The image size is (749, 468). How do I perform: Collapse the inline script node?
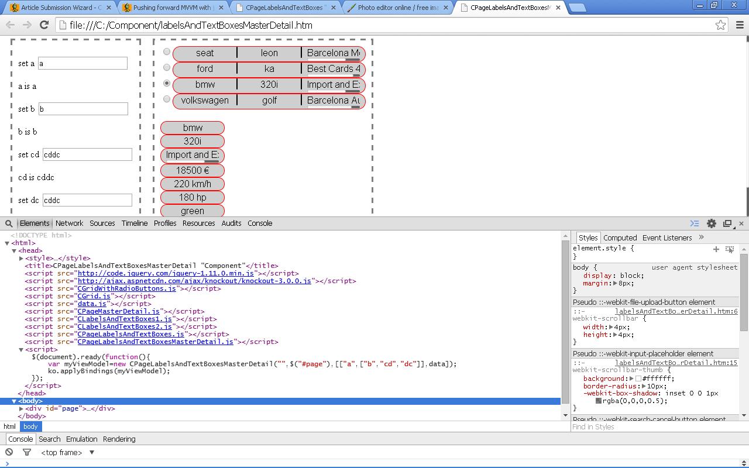pyautogui.click(x=21, y=350)
